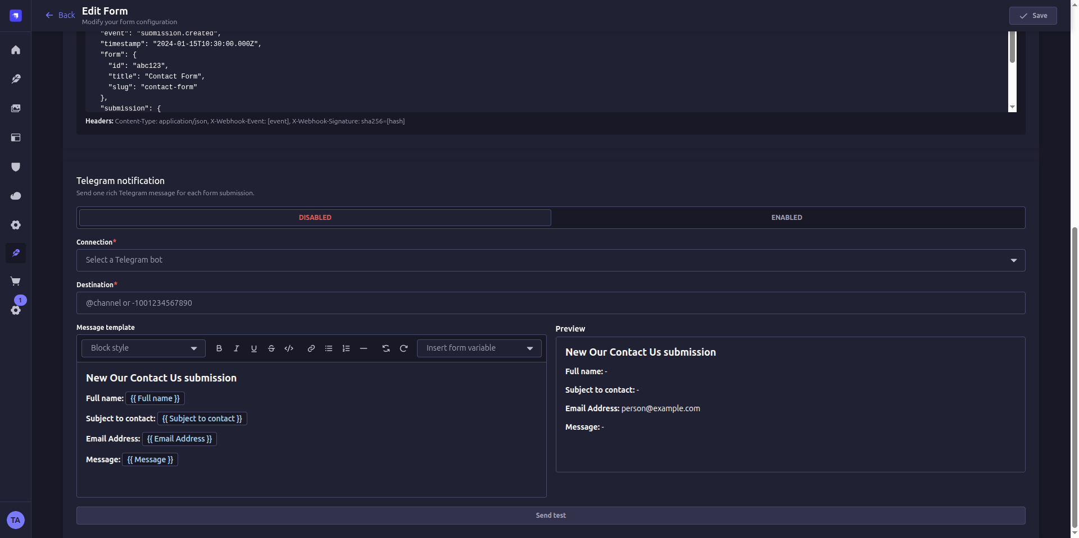
Task: Open the TA user avatar
Action: (x=16, y=520)
